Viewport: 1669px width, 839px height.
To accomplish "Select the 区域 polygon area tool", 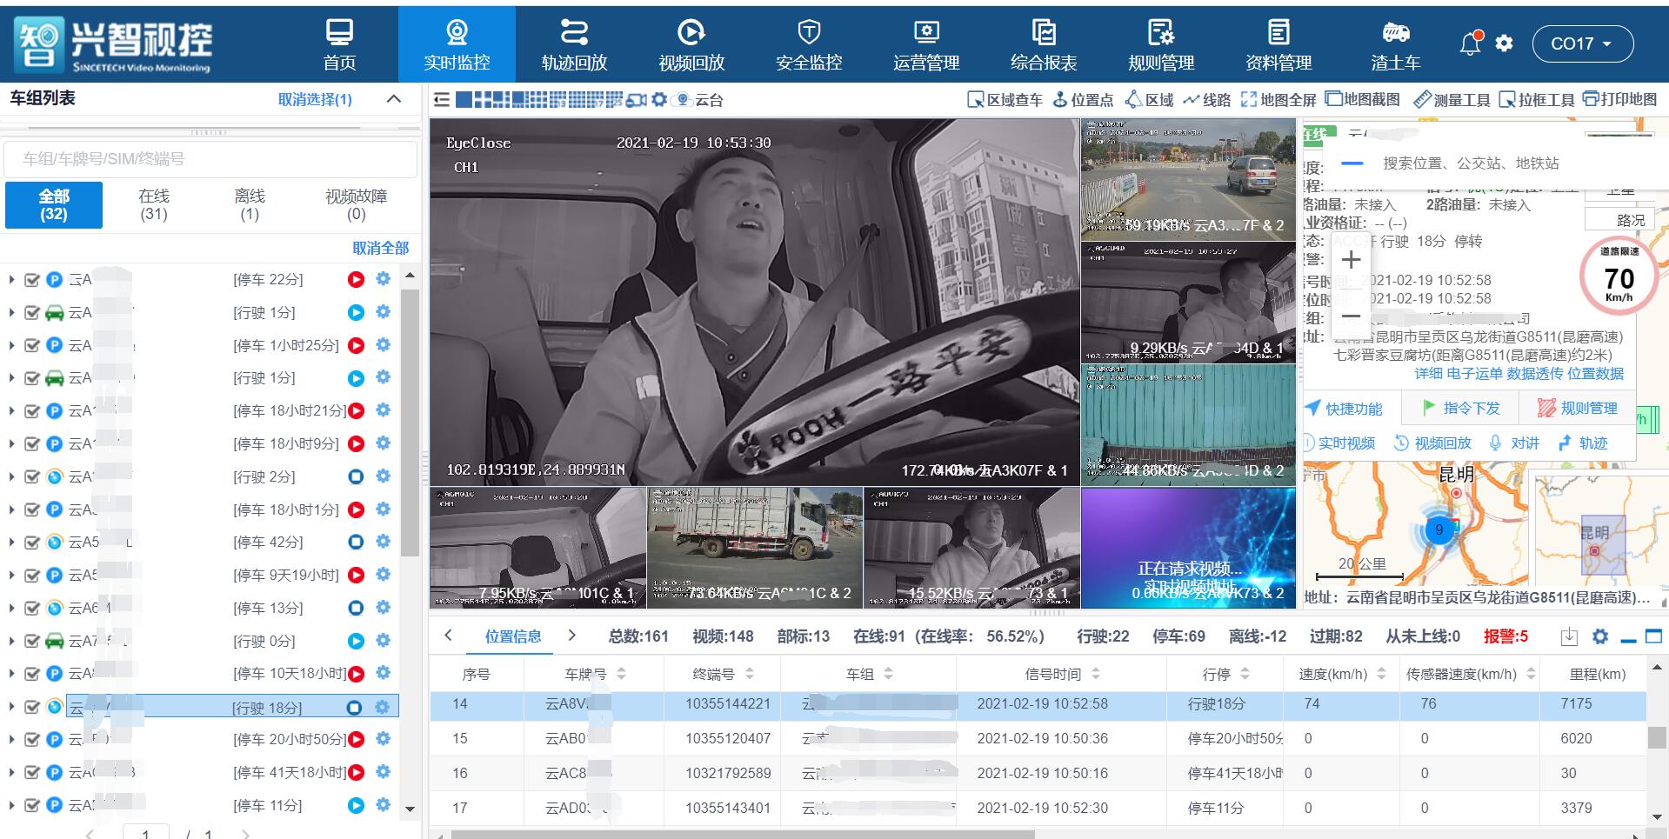I will [x=1149, y=99].
